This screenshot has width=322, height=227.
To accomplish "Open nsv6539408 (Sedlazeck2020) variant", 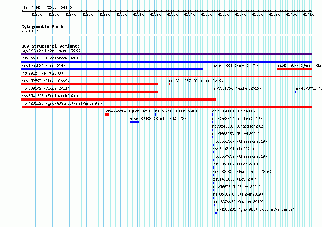I will coord(158,119).
